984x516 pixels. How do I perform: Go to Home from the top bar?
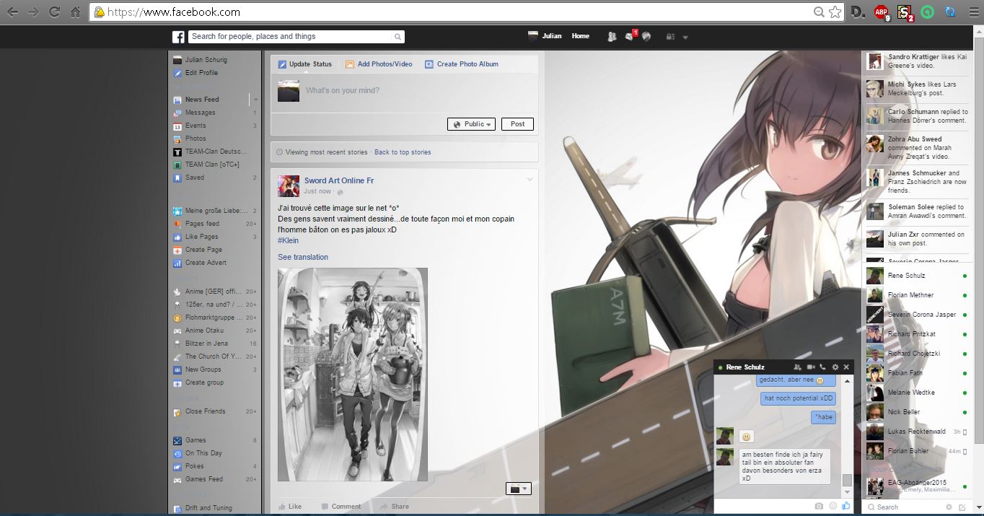tap(580, 36)
